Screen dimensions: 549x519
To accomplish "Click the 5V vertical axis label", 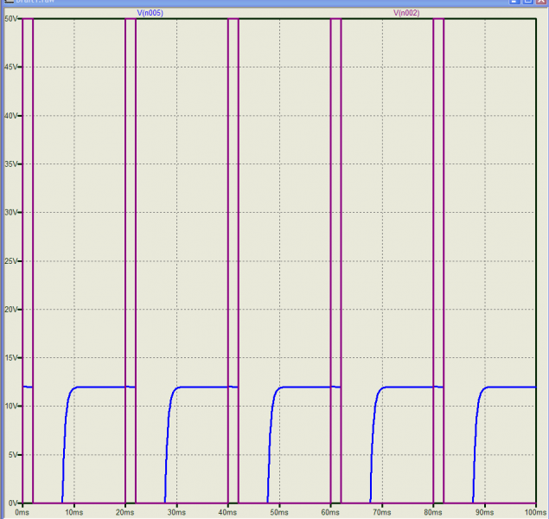I will (14, 455).
